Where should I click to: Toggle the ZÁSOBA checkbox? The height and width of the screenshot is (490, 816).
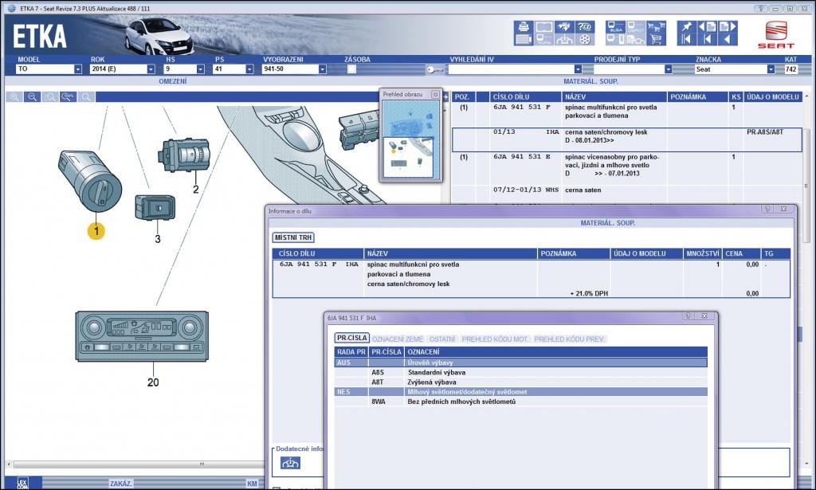point(351,69)
